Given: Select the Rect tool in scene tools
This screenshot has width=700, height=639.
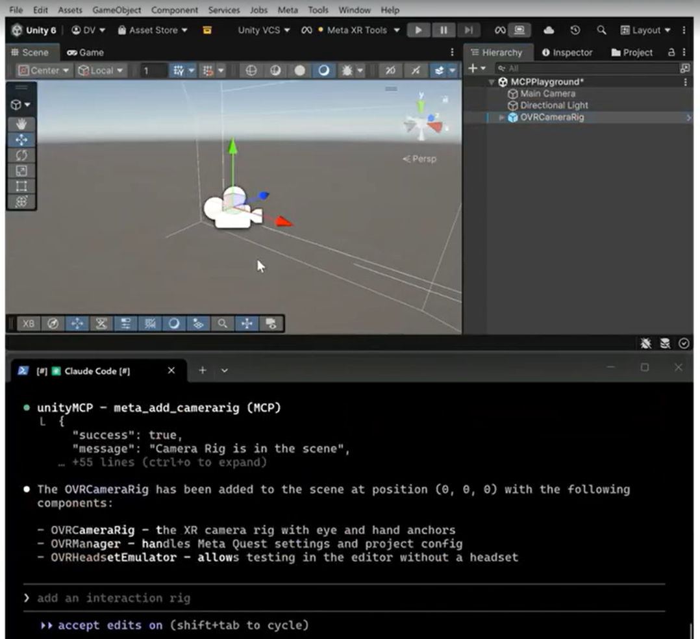Looking at the screenshot, I should pyautogui.click(x=21, y=186).
